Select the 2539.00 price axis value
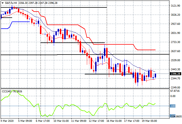 [175, 60]
